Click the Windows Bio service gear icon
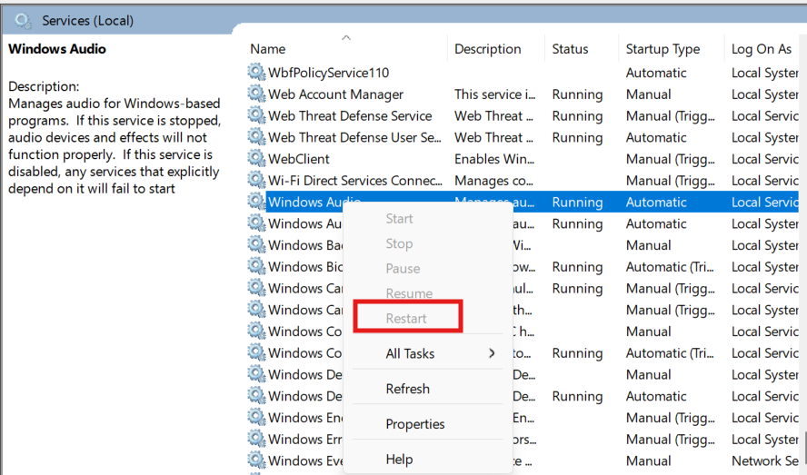The image size is (807, 475). pyautogui.click(x=255, y=267)
